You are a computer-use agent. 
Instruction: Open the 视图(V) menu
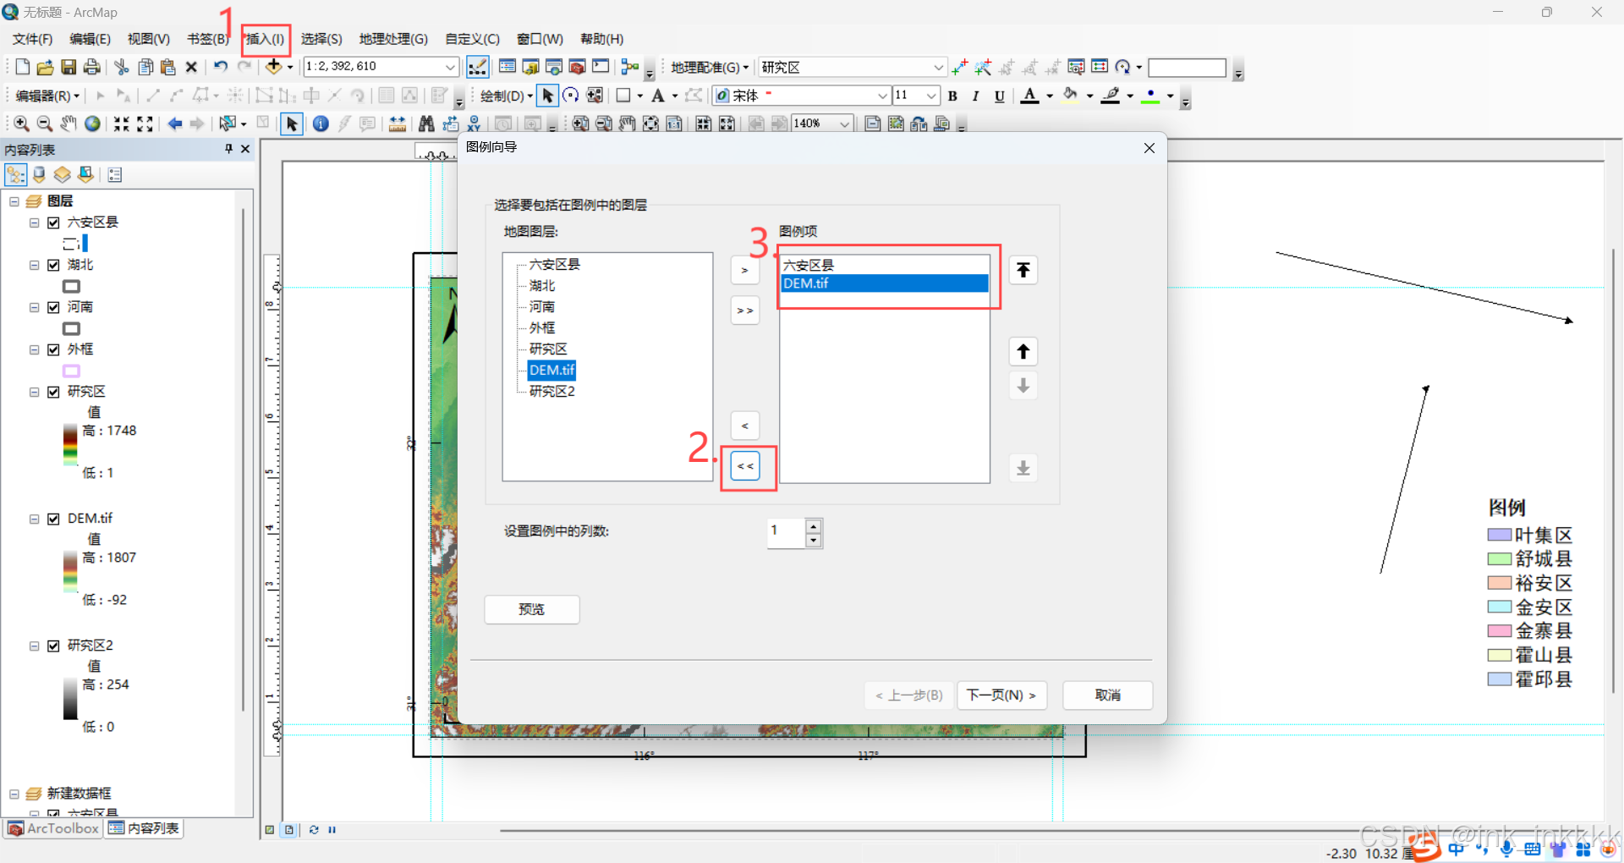pos(149,39)
